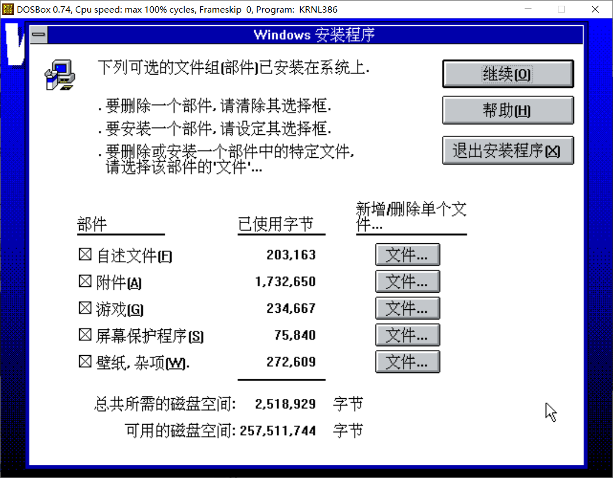Click 退出安装程序(X) to exit setup
This screenshot has width=613, height=478.
(508, 150)
